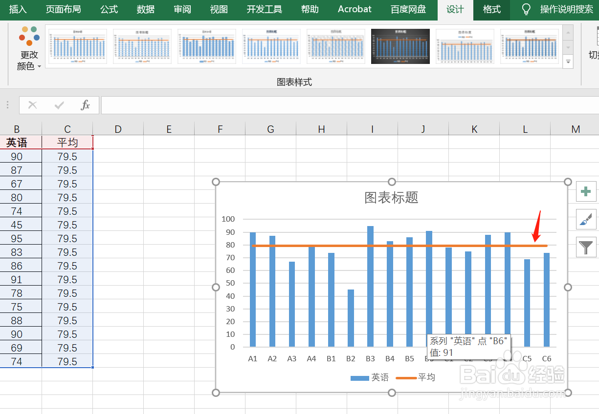Open the Chart Filters funnel icon
This screenshot has height=414, width=599.
(586, 247)
